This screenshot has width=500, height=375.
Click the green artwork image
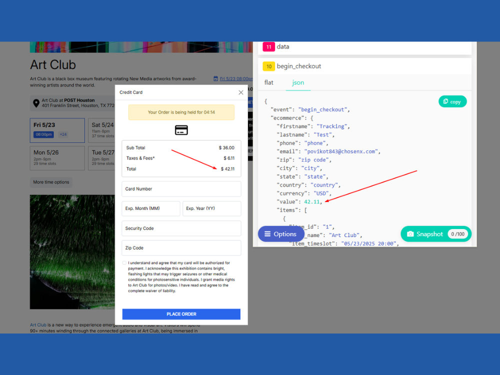point(72,252)
